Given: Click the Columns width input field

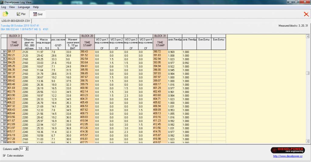Looking at the screenshot, I should coord(22,149).
